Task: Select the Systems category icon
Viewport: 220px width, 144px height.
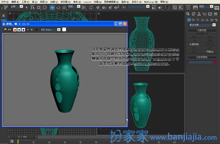Action: click(216, 20)
